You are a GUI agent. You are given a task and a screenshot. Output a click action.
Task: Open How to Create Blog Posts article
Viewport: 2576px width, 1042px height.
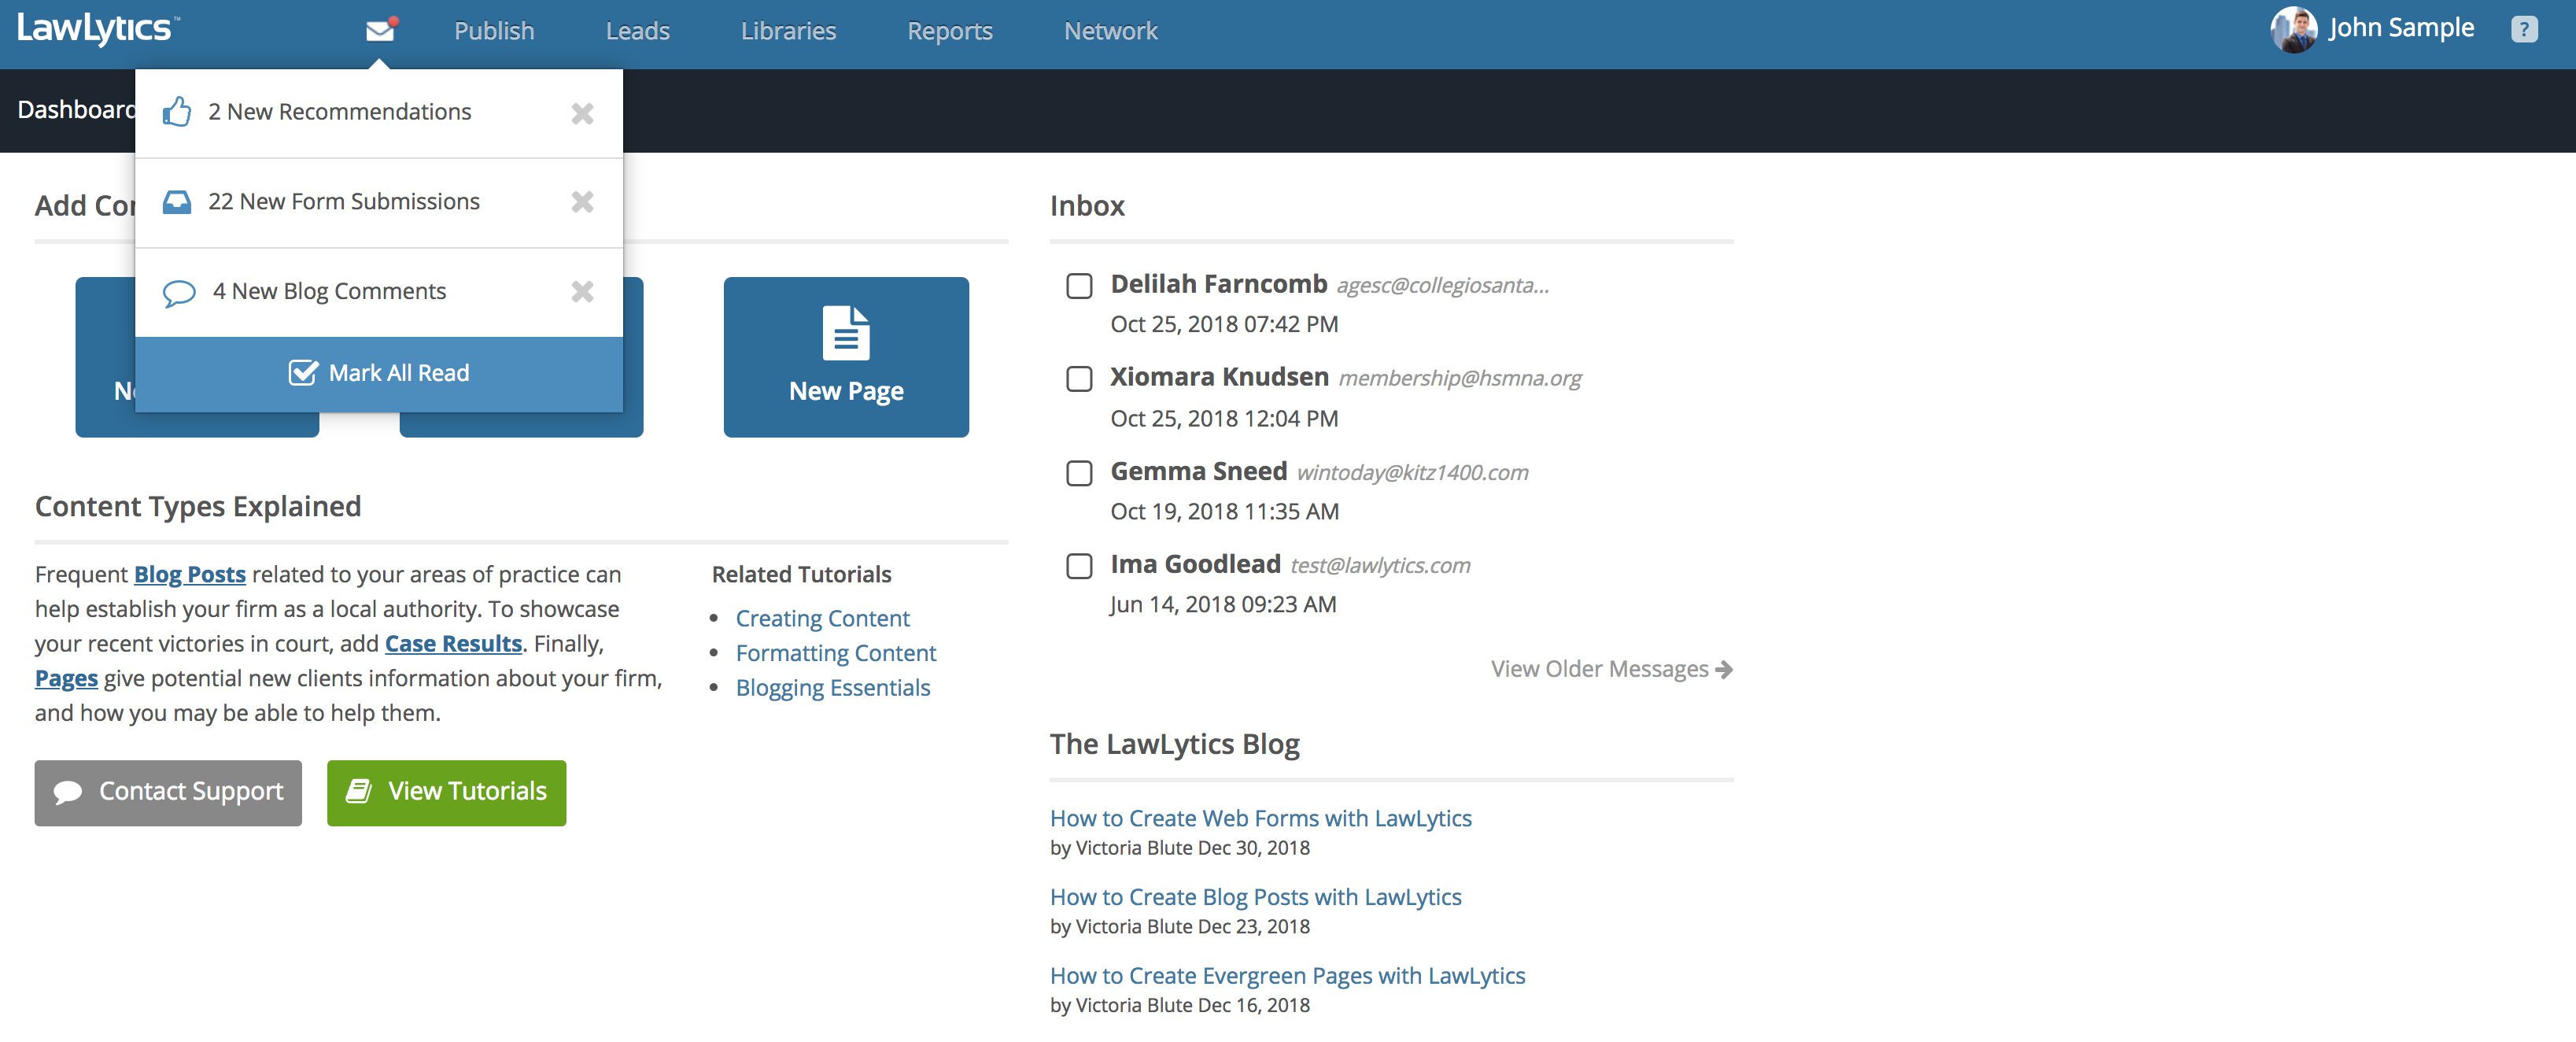[x=1255, y=897]
